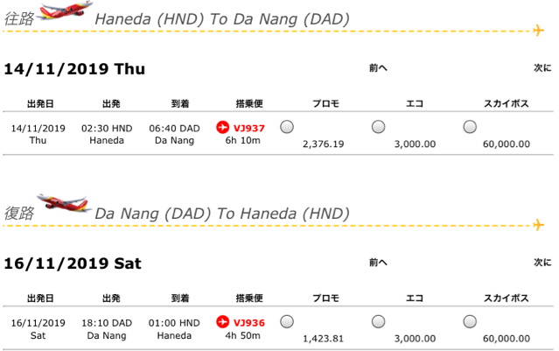Go to next day with 次に for 16/11/2019
The width and height of the screenshot is (559, 351).
coord(542,263)
